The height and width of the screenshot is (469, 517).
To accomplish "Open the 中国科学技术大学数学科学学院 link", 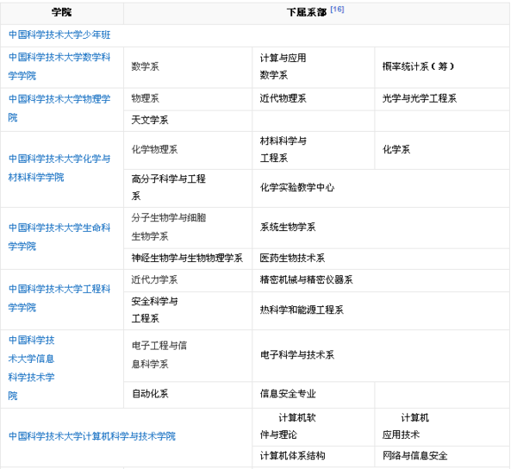I will pyautogui.click(x=59, y=66).
